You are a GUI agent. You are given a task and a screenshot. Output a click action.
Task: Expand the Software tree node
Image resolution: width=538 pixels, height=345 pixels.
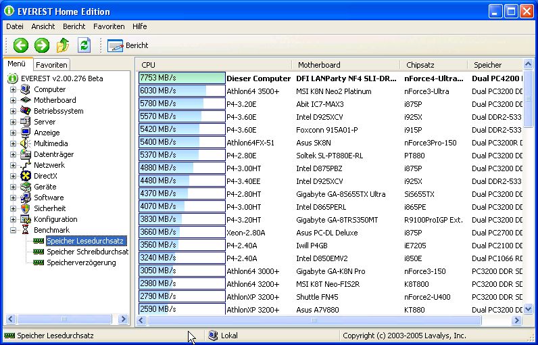[x=13, y=198]
